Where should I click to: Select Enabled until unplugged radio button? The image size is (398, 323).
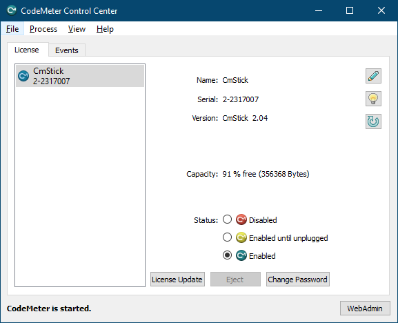(x=227, y=237)
